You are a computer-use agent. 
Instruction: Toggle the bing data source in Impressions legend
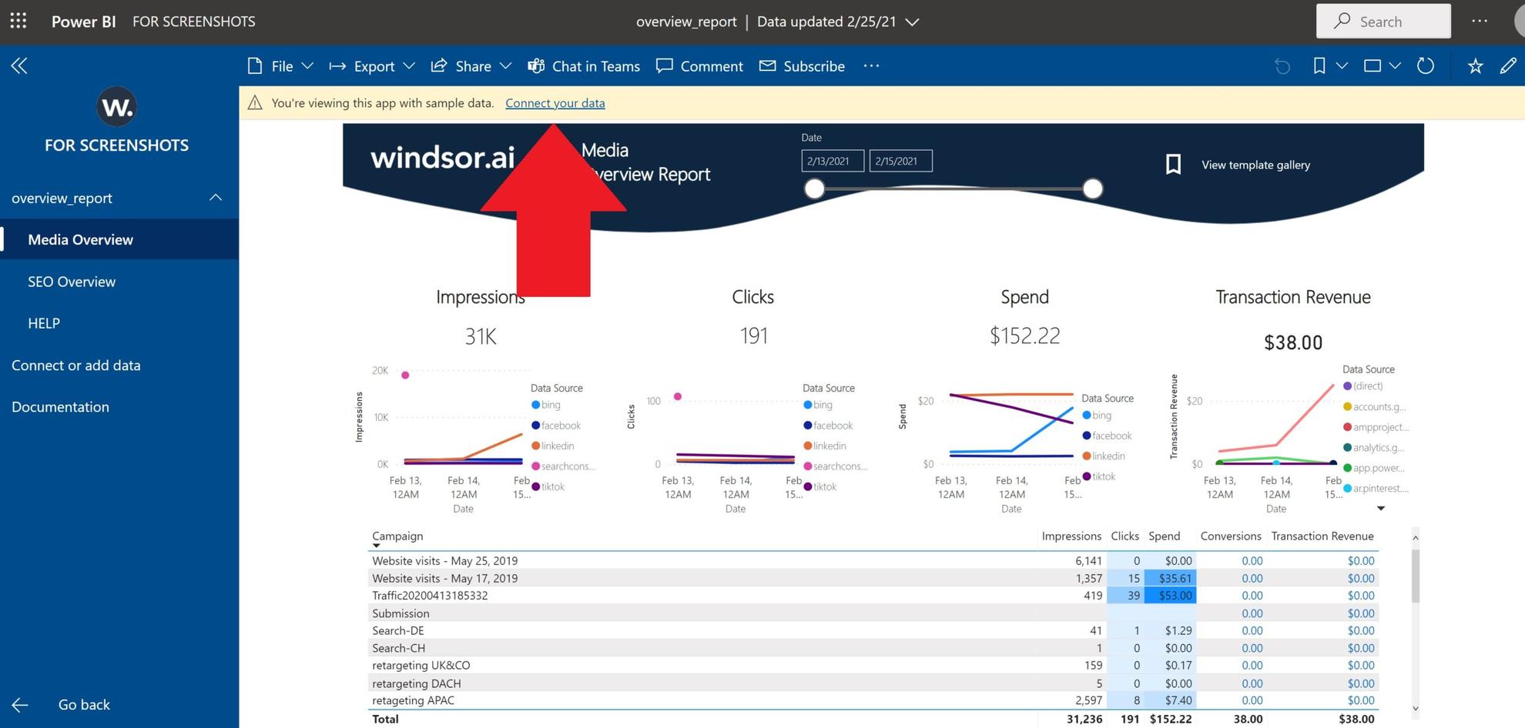[x=547, y=404]
